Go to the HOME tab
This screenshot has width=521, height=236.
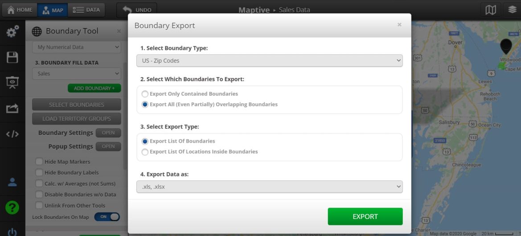(x=20, y=10)
